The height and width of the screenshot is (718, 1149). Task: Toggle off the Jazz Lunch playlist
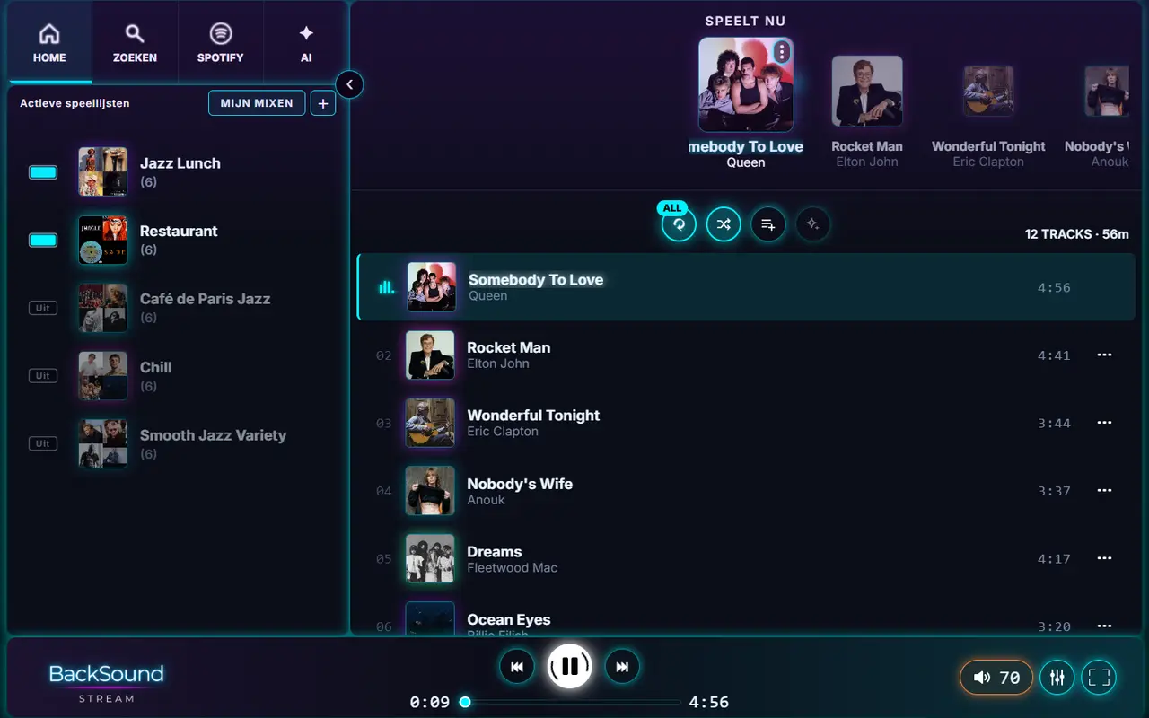(x=43, y=172)
